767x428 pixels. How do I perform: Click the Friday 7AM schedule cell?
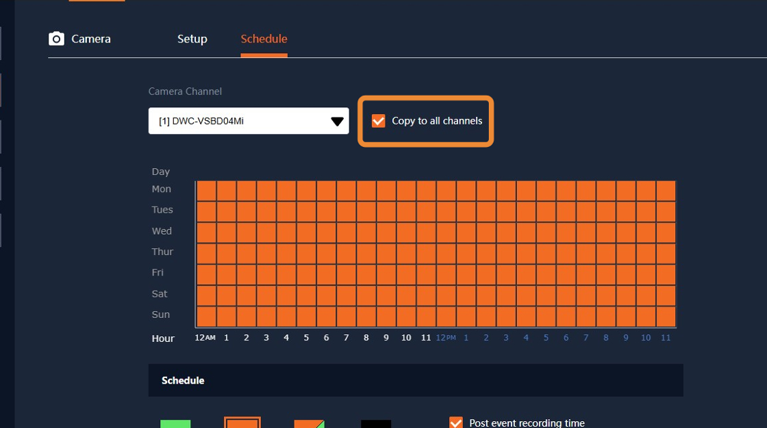point(347,275)
